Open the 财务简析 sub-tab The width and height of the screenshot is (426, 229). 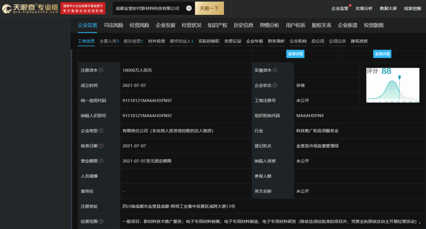tap(276, 41)
